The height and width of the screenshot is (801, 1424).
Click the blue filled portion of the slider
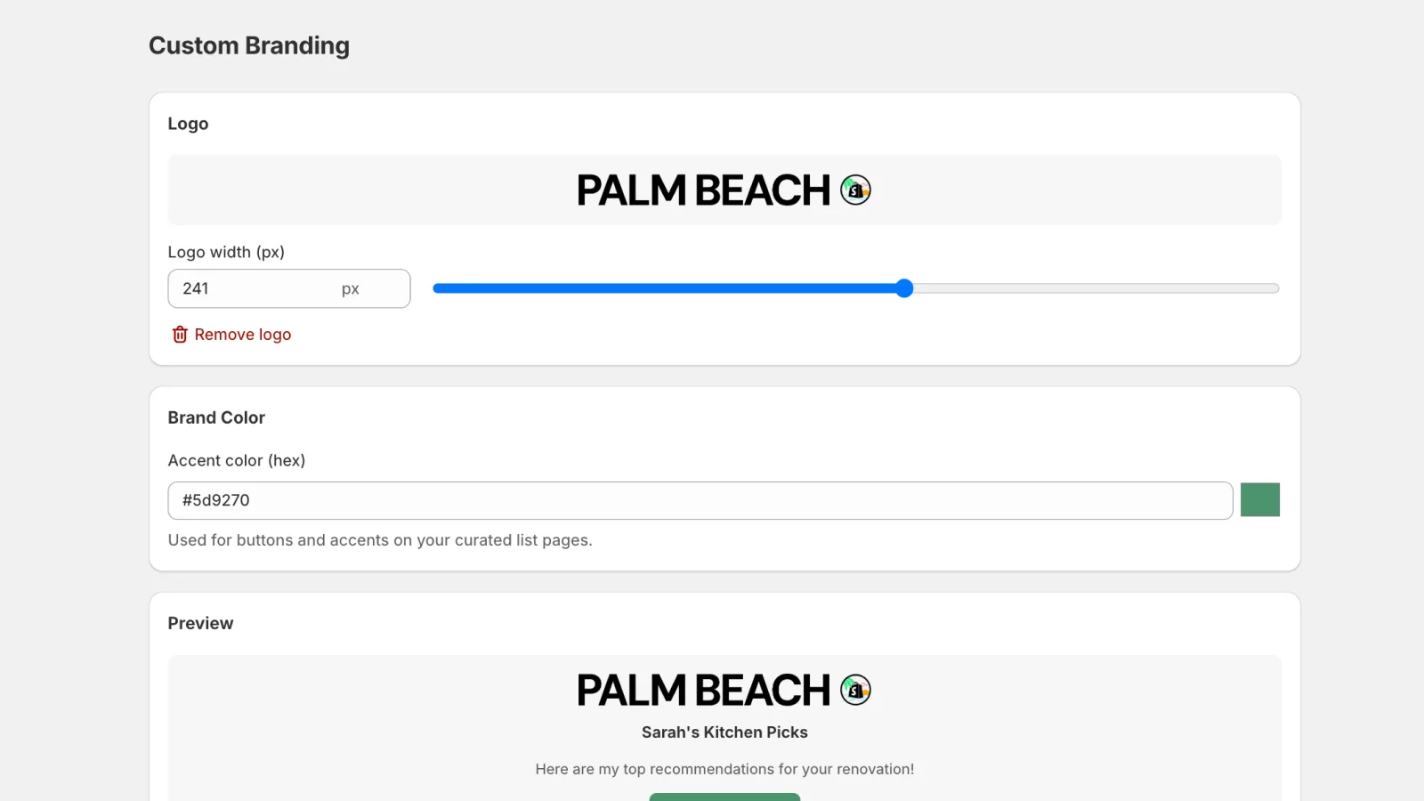[x=667, y=288]
